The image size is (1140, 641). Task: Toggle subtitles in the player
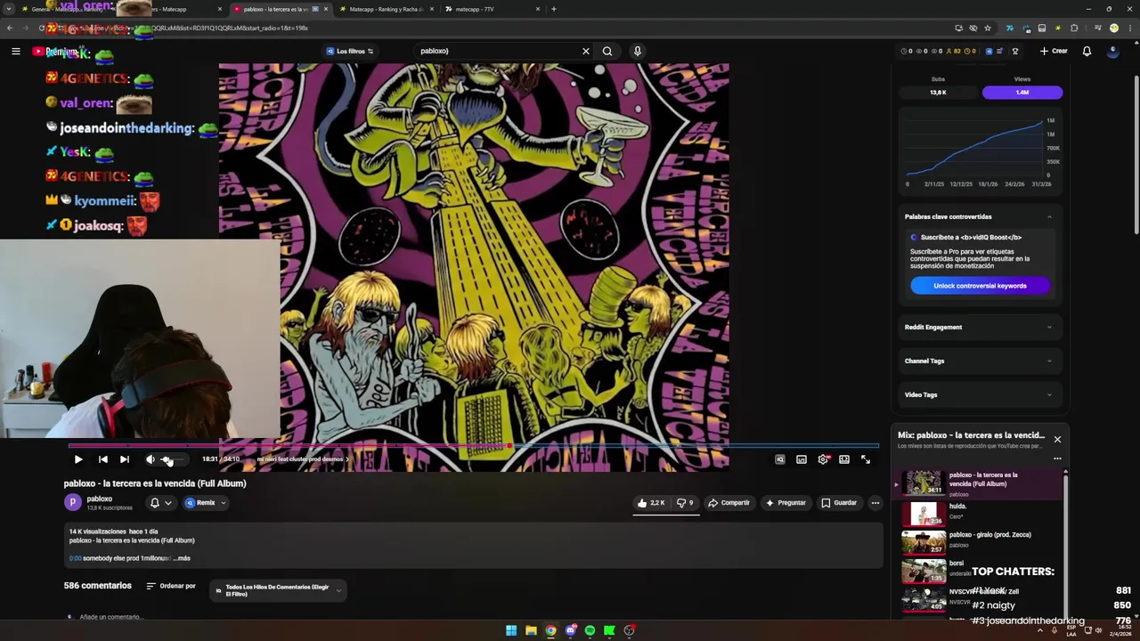[802, 459]
